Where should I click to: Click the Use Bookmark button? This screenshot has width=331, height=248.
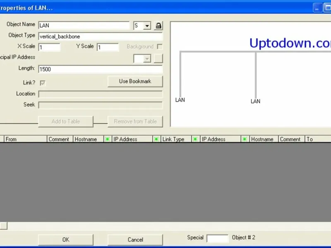tap(135, 81)
